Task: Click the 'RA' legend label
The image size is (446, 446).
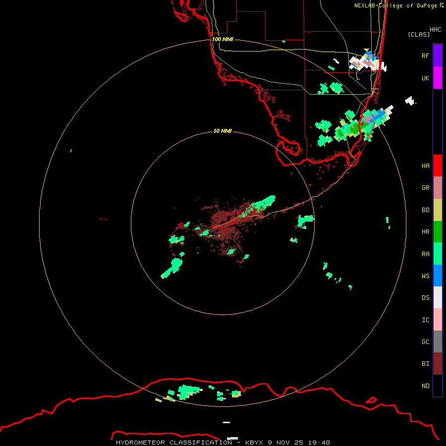Action: tap(425, 254)
